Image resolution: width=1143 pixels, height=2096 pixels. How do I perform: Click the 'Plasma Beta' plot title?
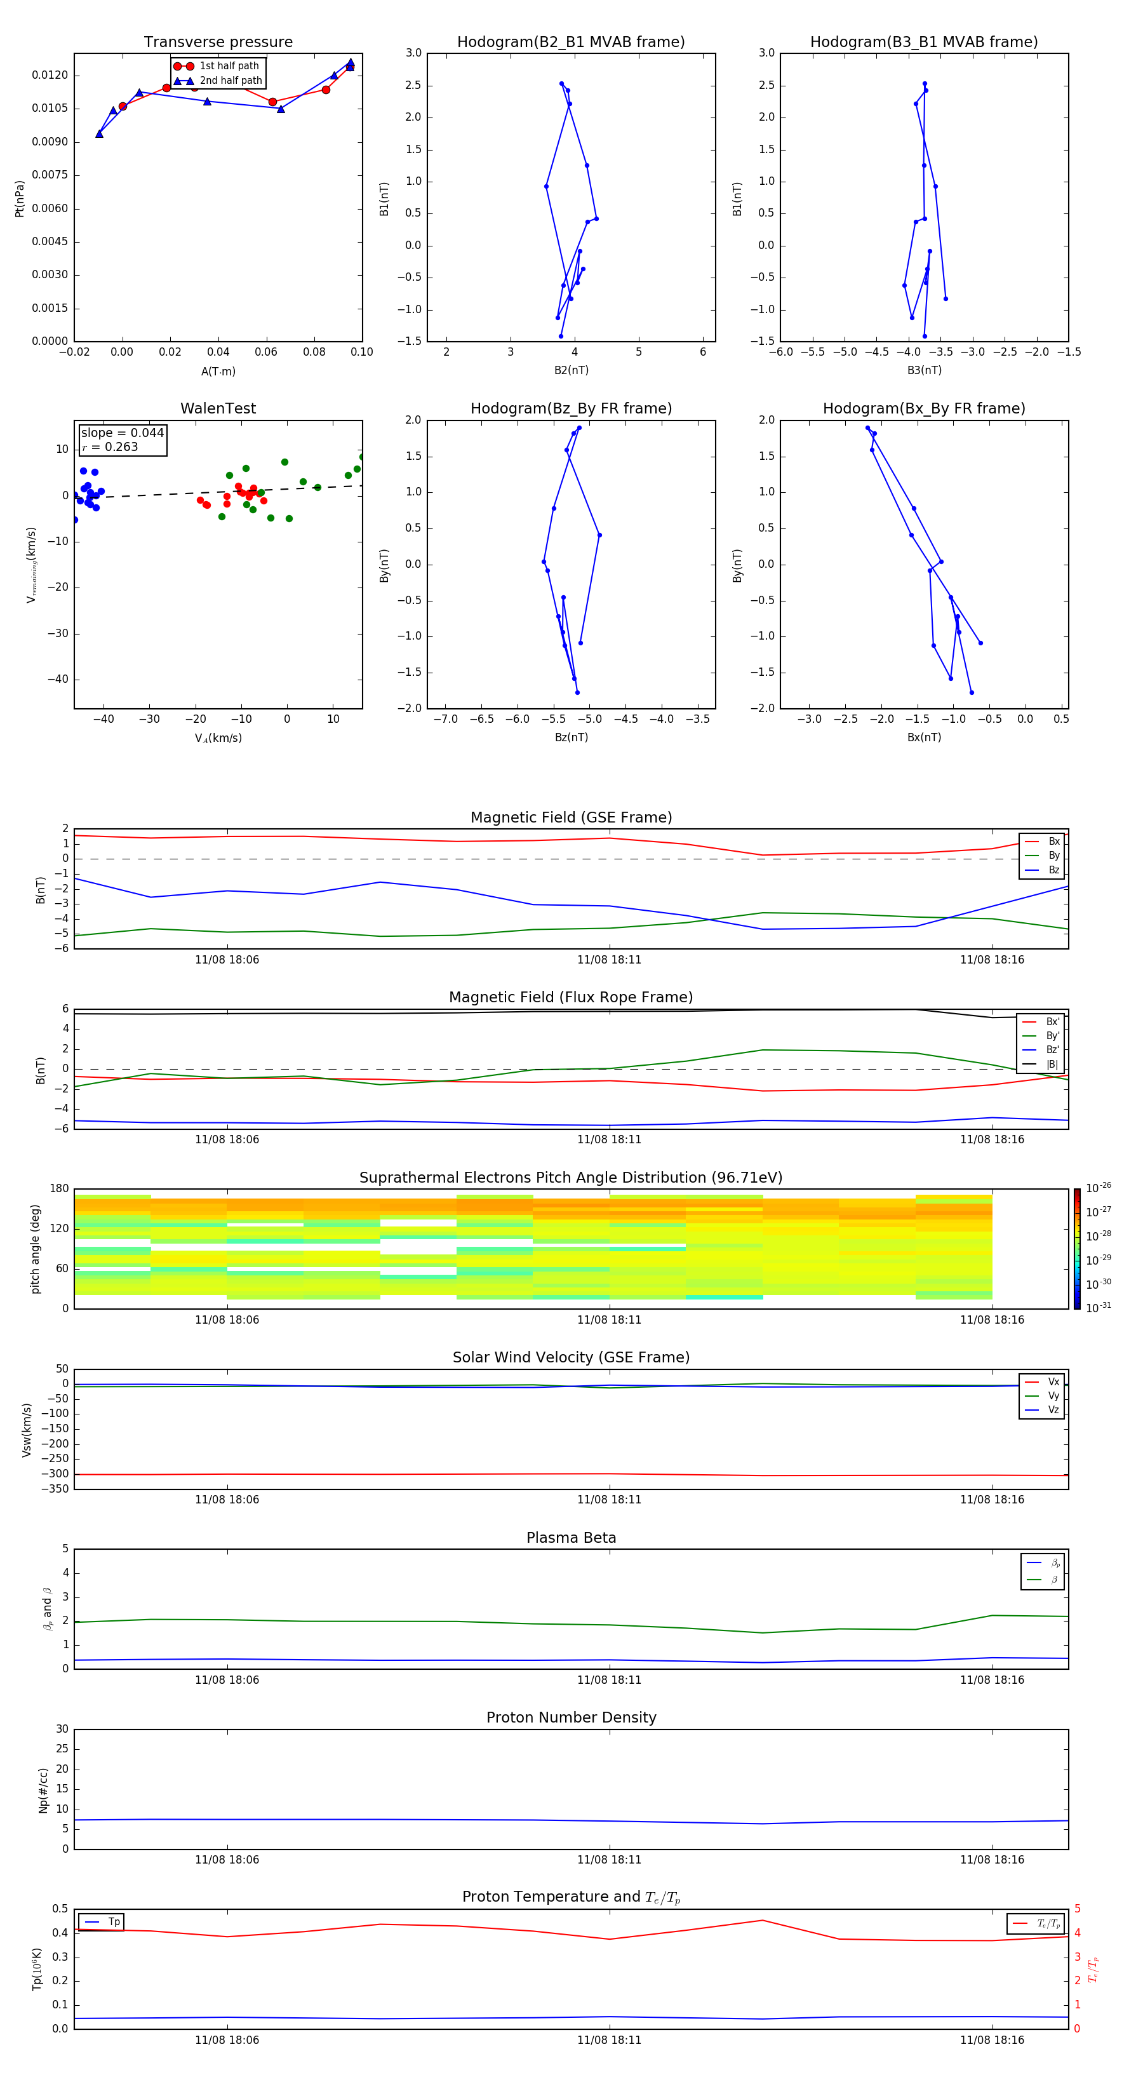(x=571, y=1538)
